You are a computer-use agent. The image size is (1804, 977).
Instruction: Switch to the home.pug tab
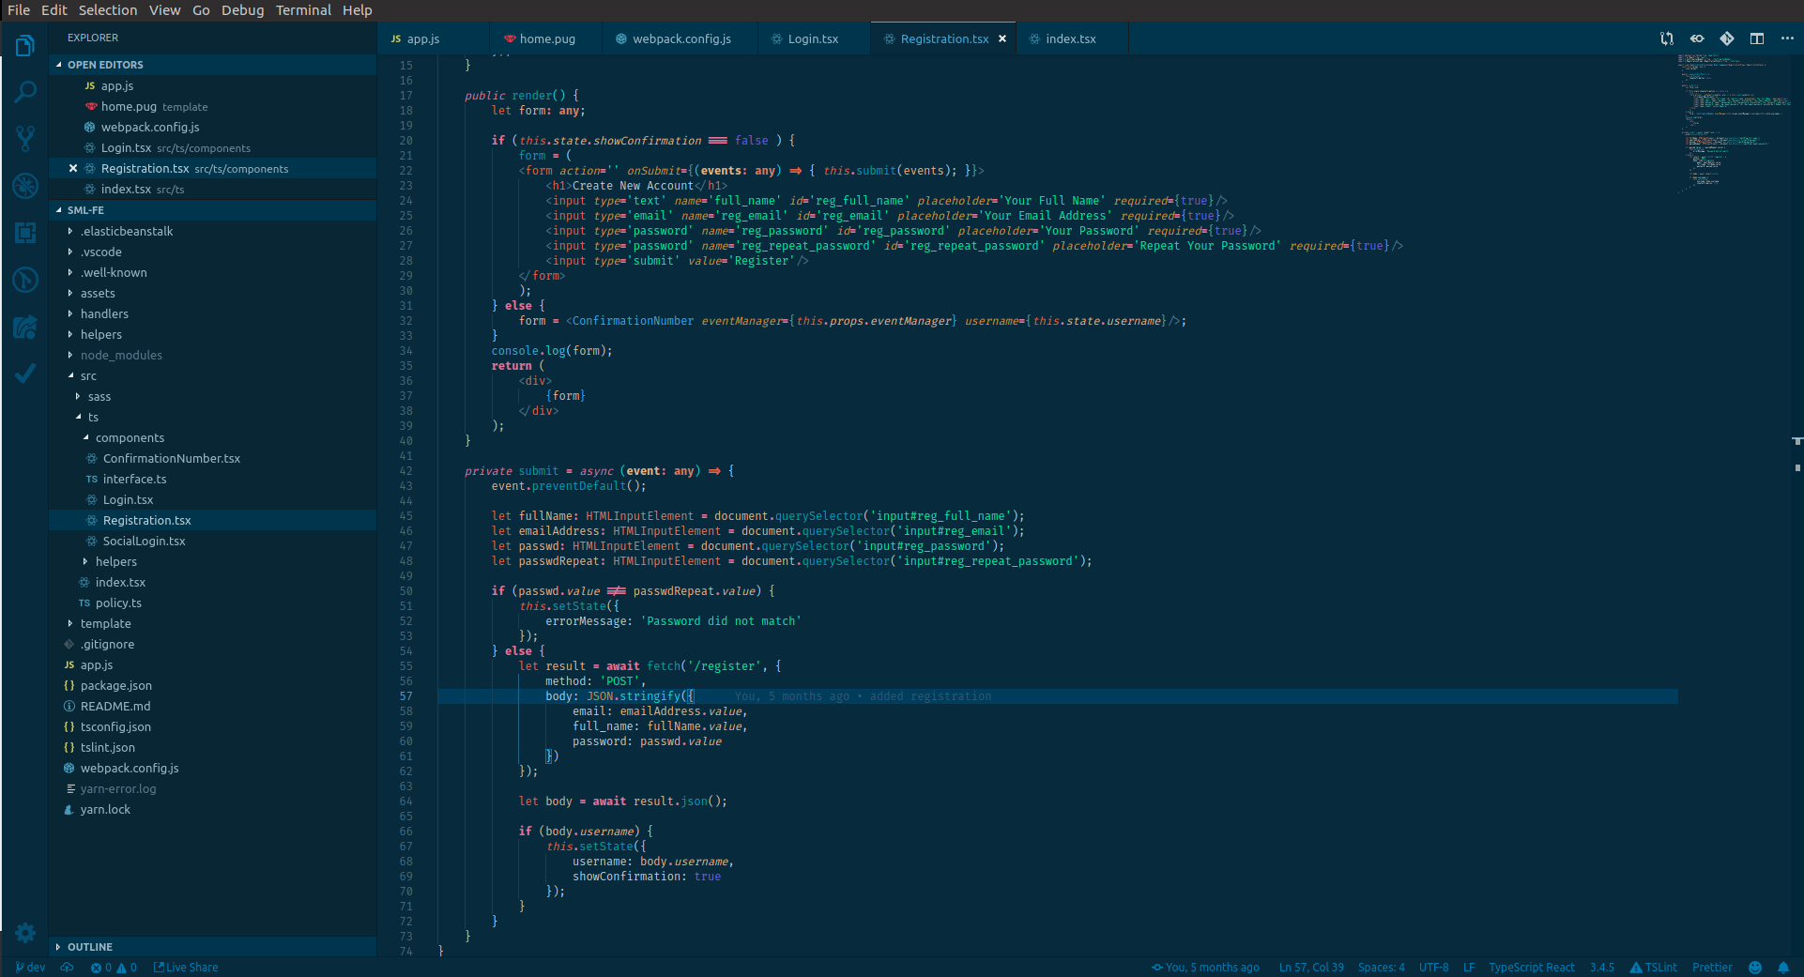544,38
